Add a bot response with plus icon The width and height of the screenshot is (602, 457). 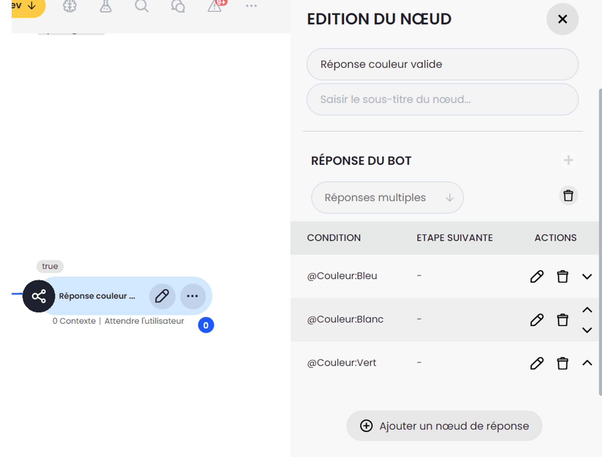pos(568,160)
